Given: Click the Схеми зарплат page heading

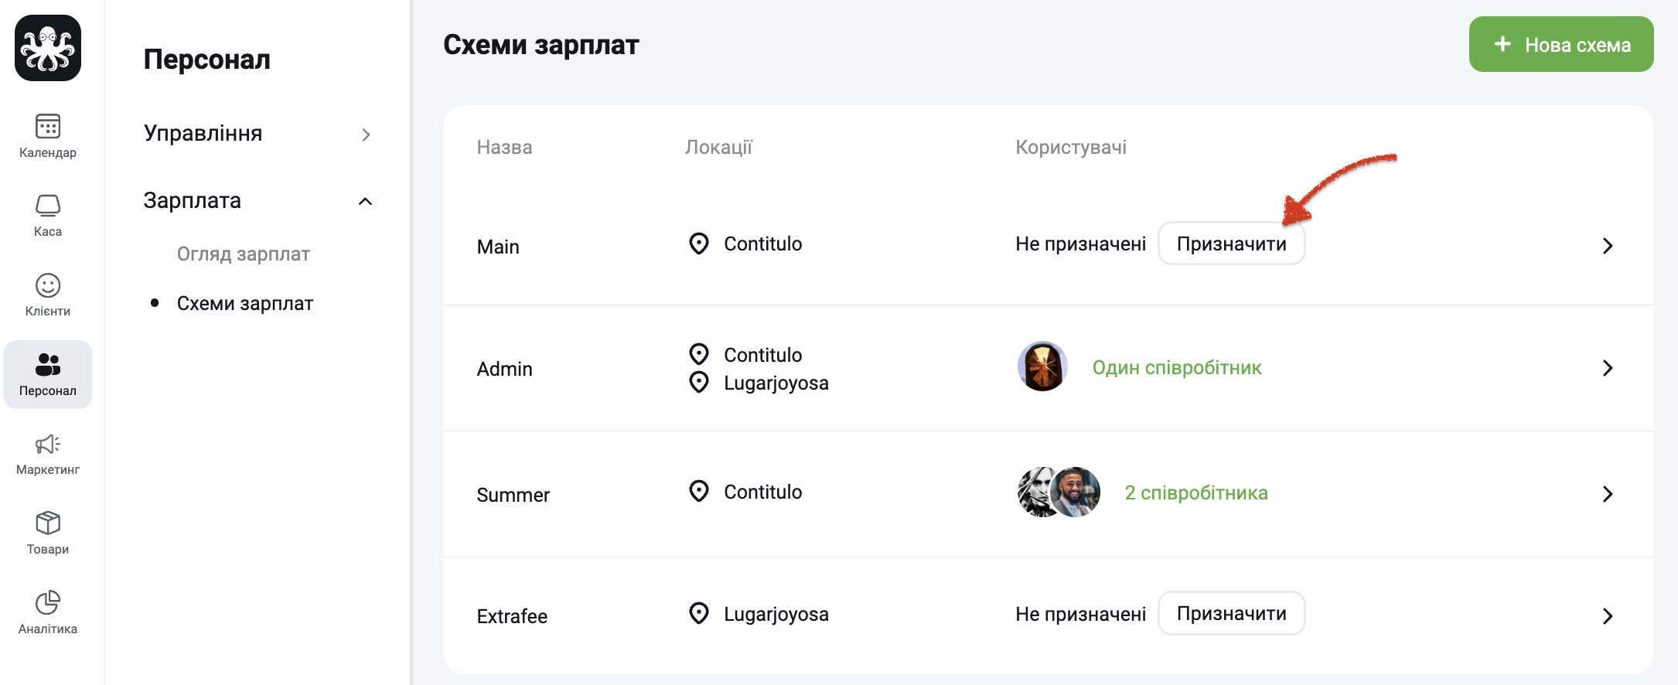Looking at the screenshot, I should [541, 45].
